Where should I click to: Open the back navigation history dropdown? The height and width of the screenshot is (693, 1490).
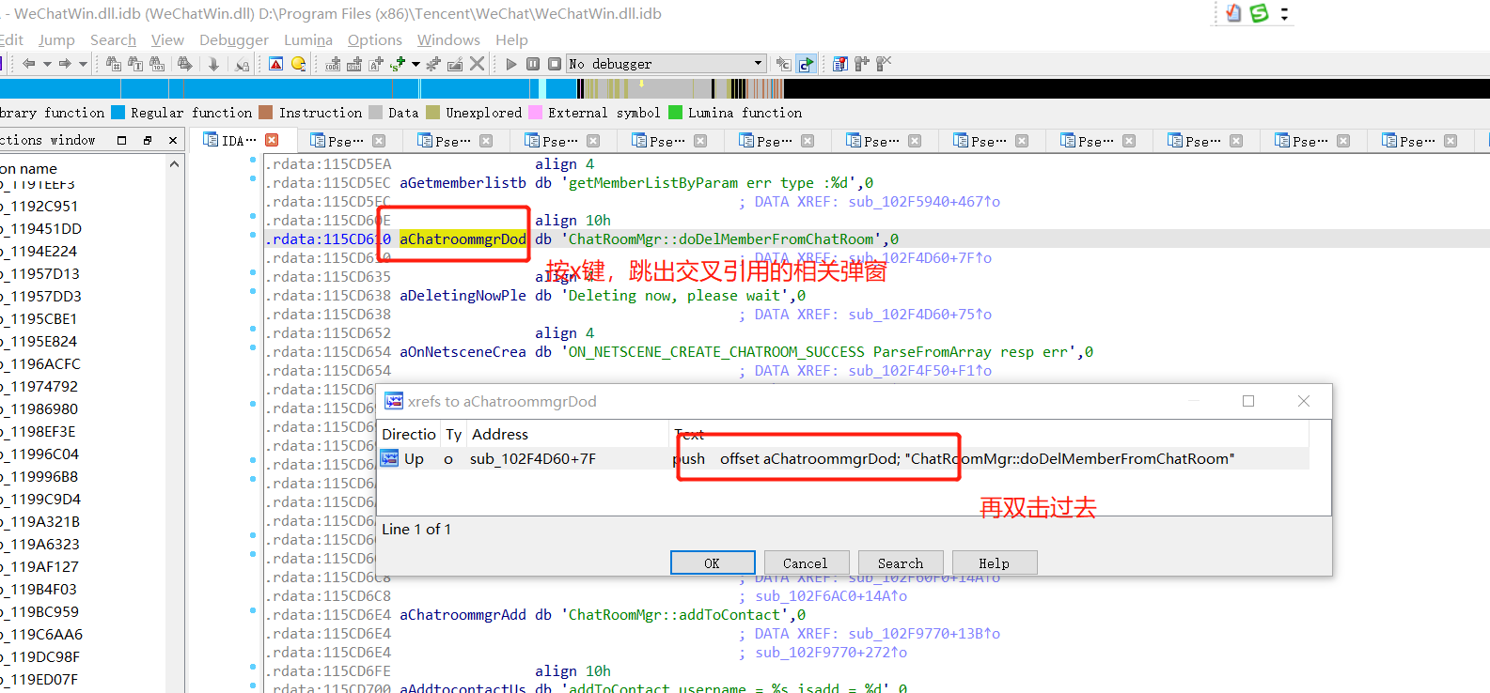[x=47, y=64]
